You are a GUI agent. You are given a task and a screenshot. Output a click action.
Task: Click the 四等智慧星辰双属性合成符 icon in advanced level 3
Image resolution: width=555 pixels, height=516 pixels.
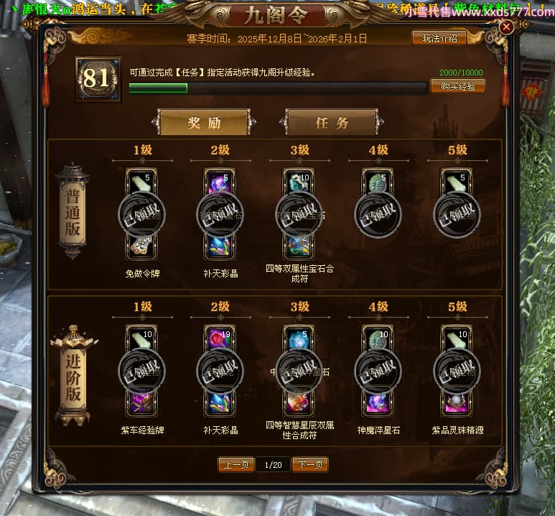[x=299, y=403]
